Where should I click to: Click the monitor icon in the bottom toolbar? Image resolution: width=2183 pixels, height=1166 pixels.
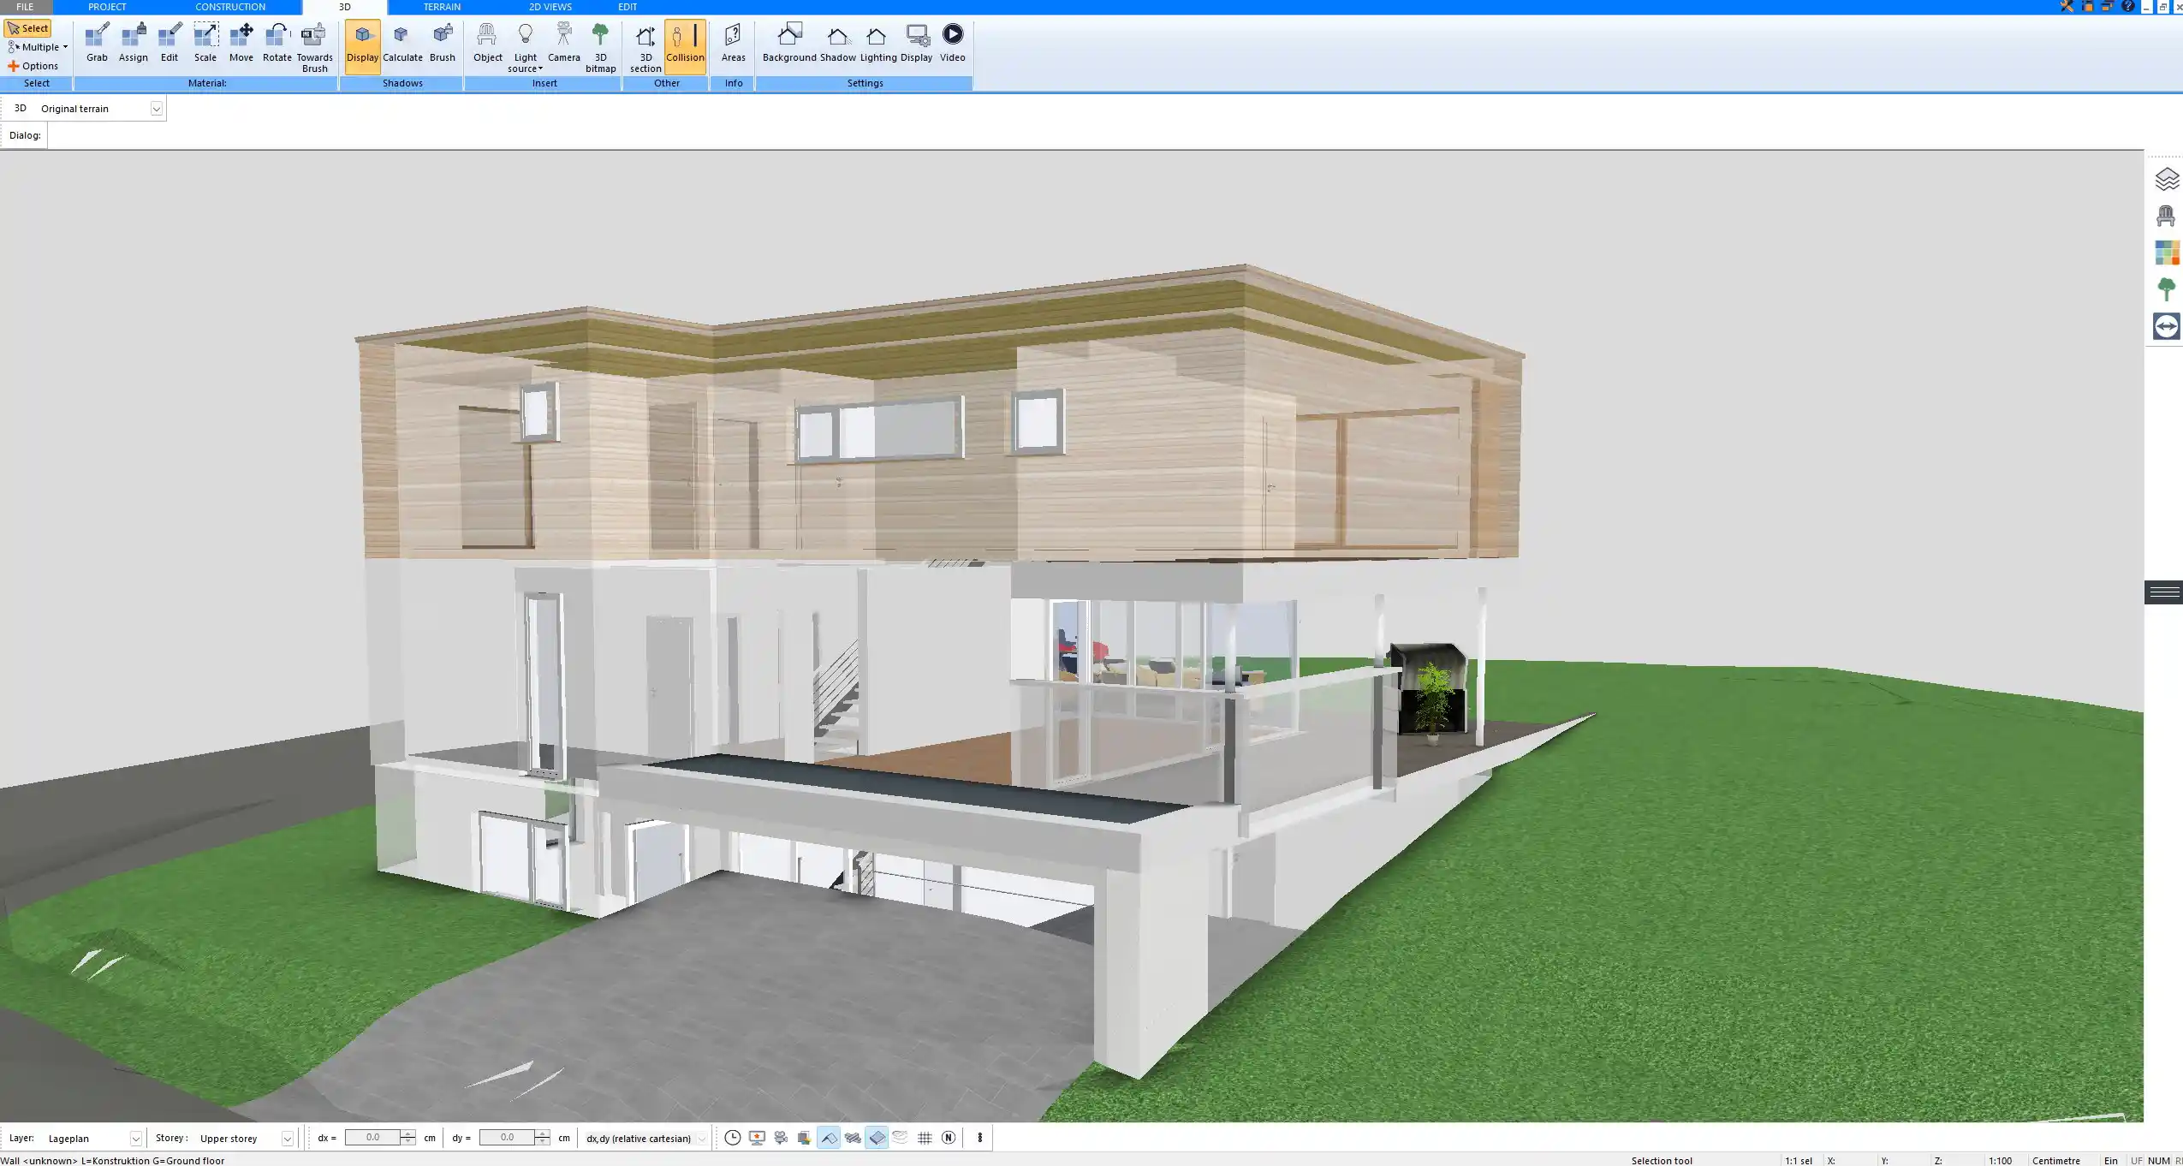tap(757, 1138)
